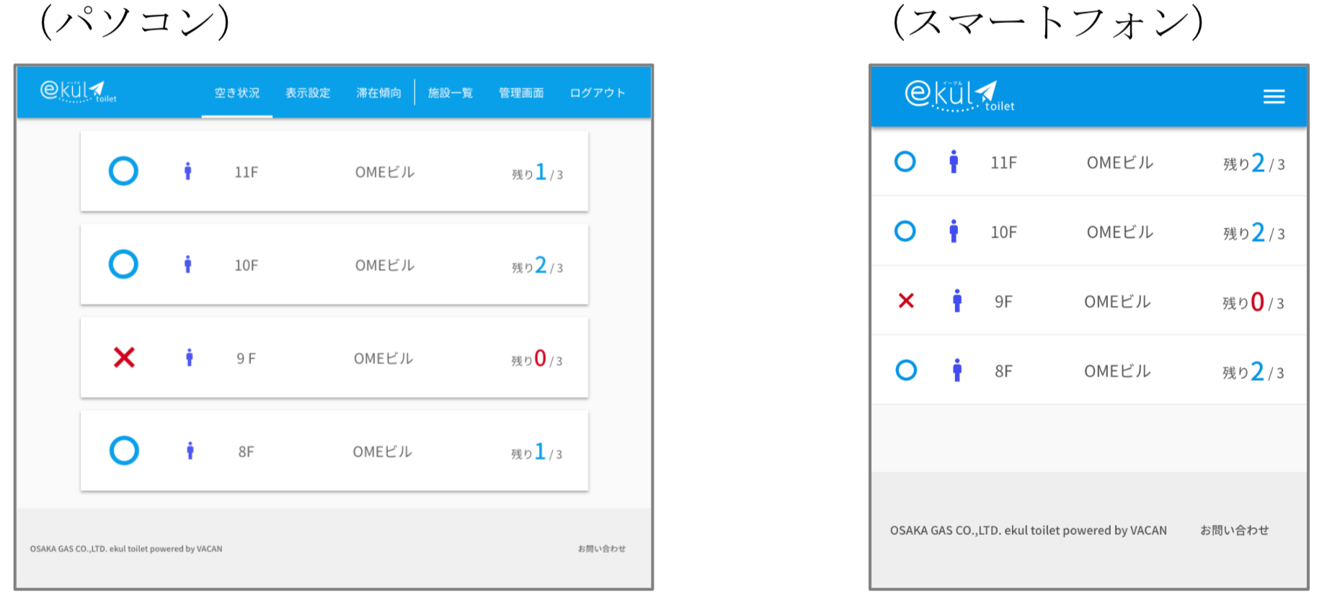Click the 11F remaining count 残り1/3 on PC
1322x599 pixels.
[x=538, y=173]
